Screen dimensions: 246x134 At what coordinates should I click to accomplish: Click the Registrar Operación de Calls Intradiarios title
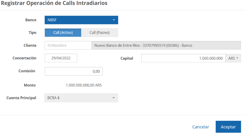coord(54,4)
